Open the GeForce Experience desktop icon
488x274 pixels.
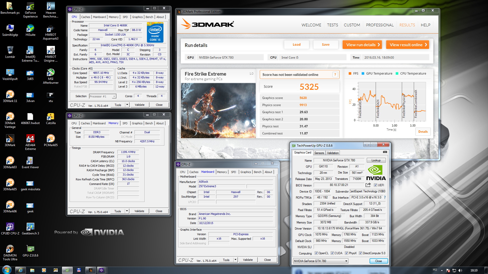30,10
